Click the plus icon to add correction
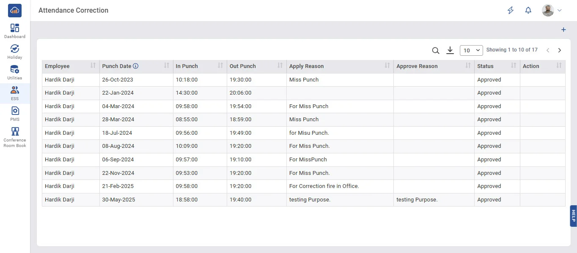Viewport: 577px width, 253px height. tap(563, 30)
